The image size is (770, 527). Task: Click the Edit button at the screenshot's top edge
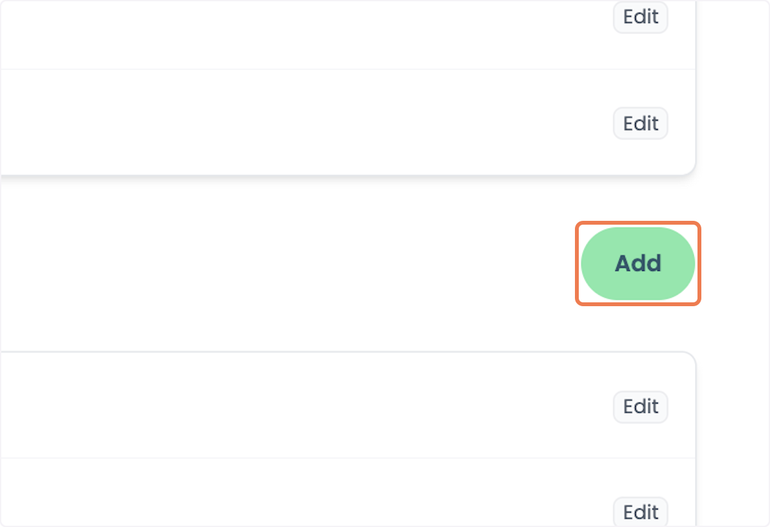640,17
